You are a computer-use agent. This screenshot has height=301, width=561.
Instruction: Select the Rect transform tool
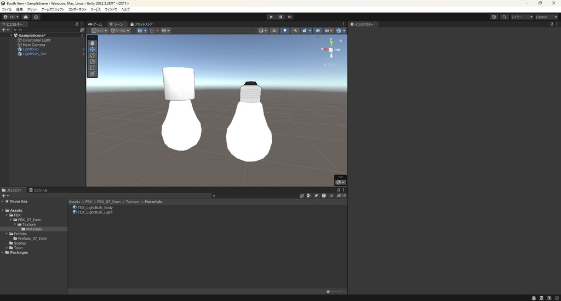(92, 67)
